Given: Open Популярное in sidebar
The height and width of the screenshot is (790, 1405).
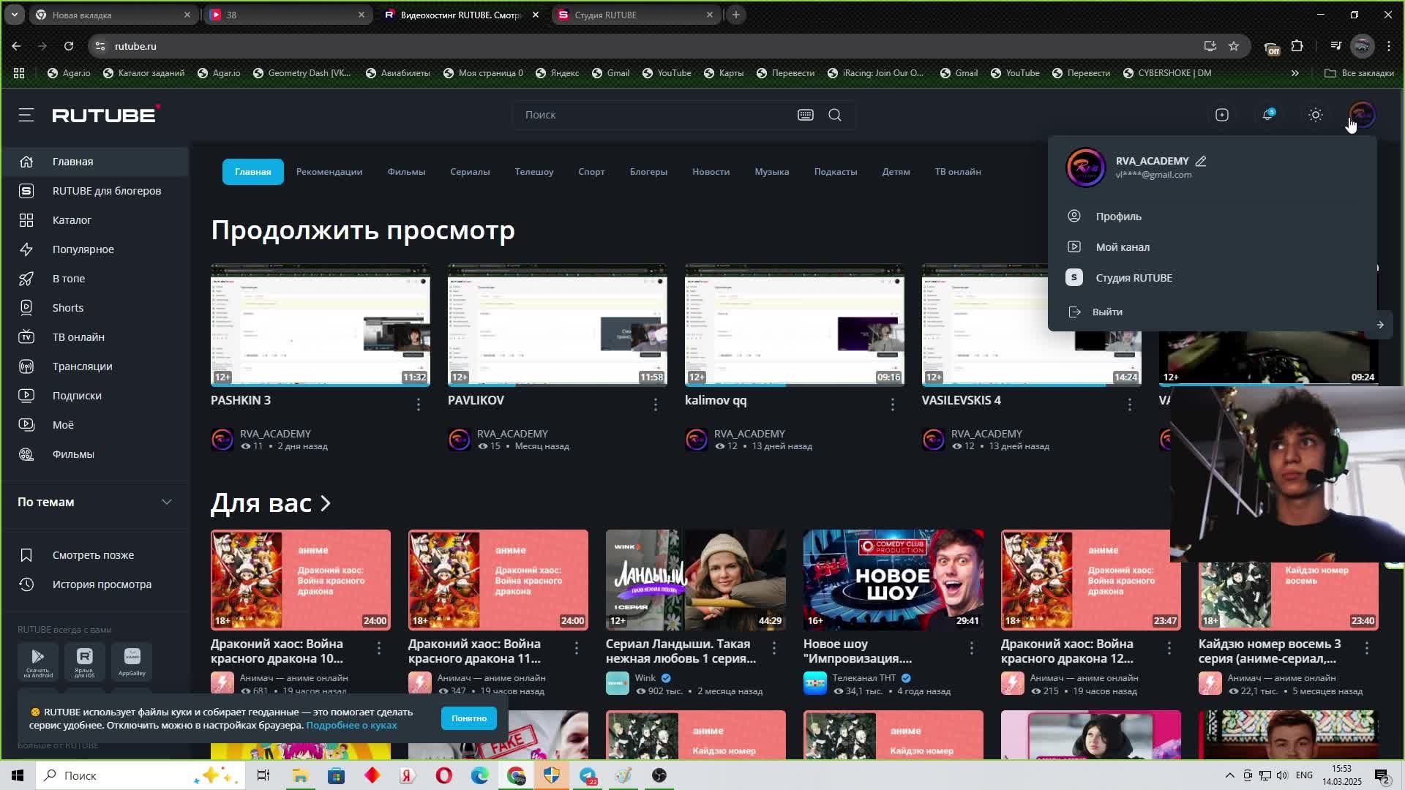Looking at the screenshot, I should tap(95, 249).
